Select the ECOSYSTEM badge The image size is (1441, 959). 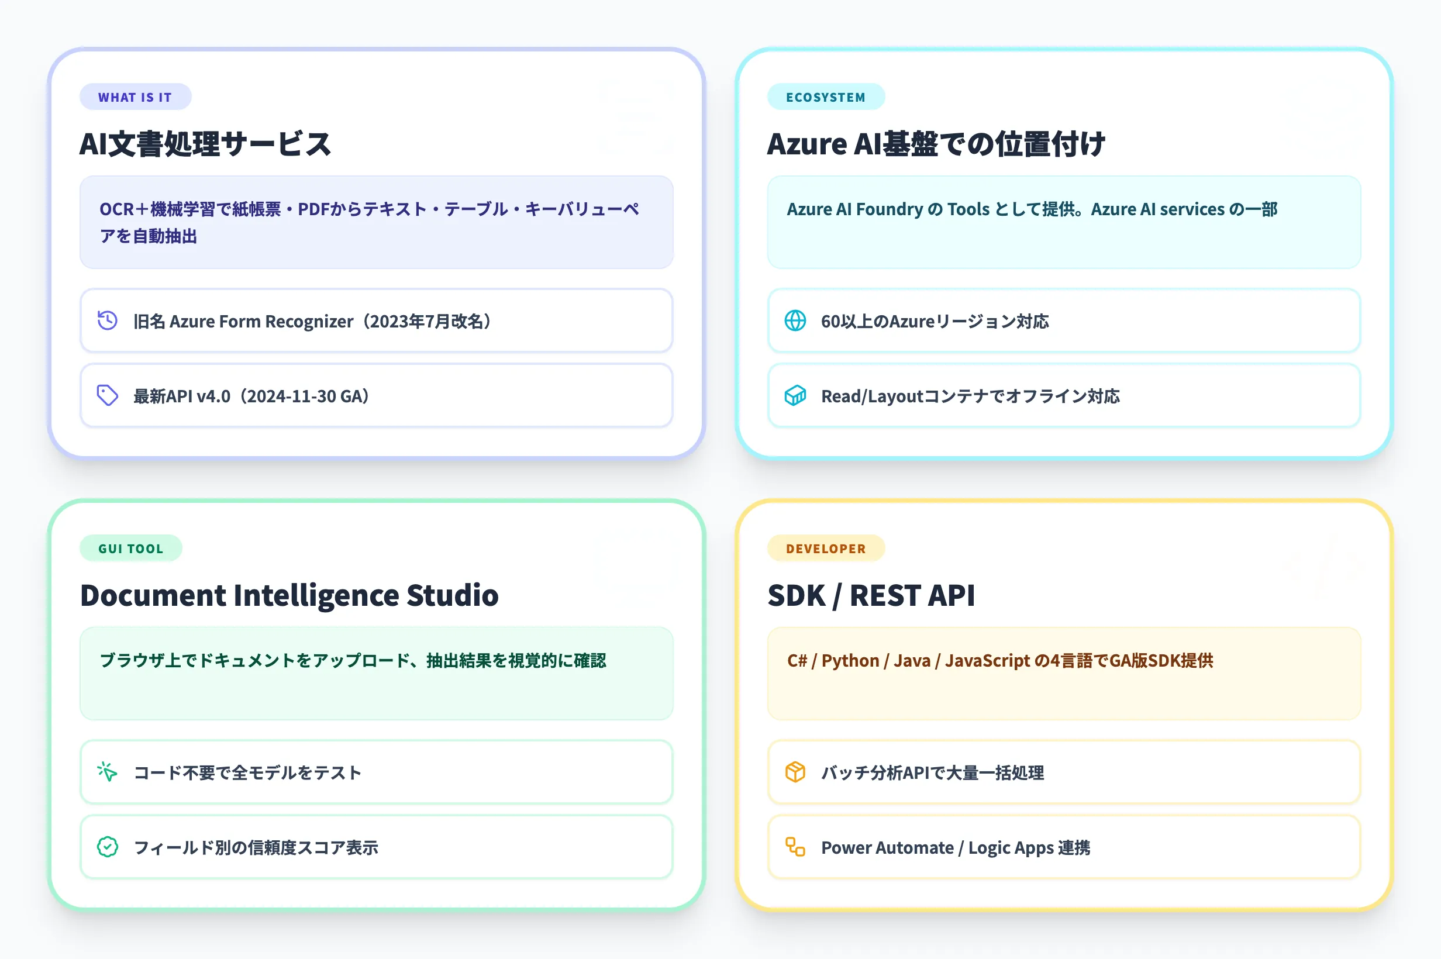pos(826,96)
